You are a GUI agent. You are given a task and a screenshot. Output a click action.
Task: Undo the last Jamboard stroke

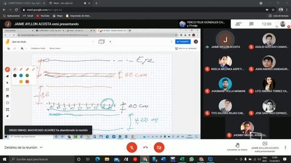point(8,48)
